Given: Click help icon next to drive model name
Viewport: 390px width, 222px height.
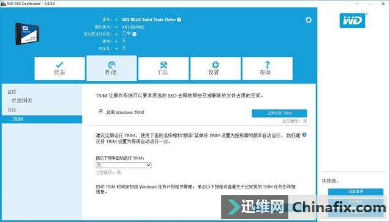Looking at the screenshot, I should pos(179,20).
